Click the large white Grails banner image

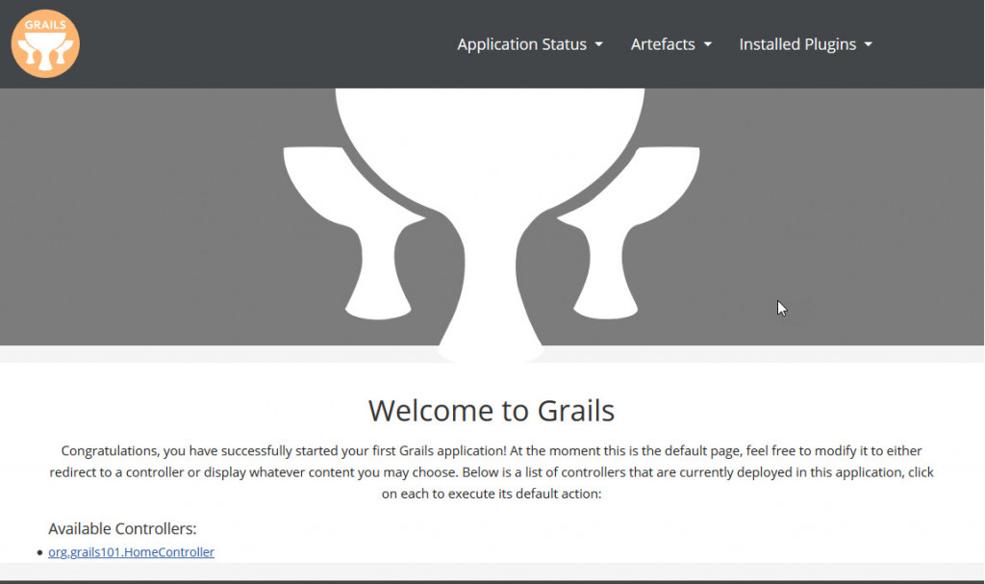pos(492,224)
